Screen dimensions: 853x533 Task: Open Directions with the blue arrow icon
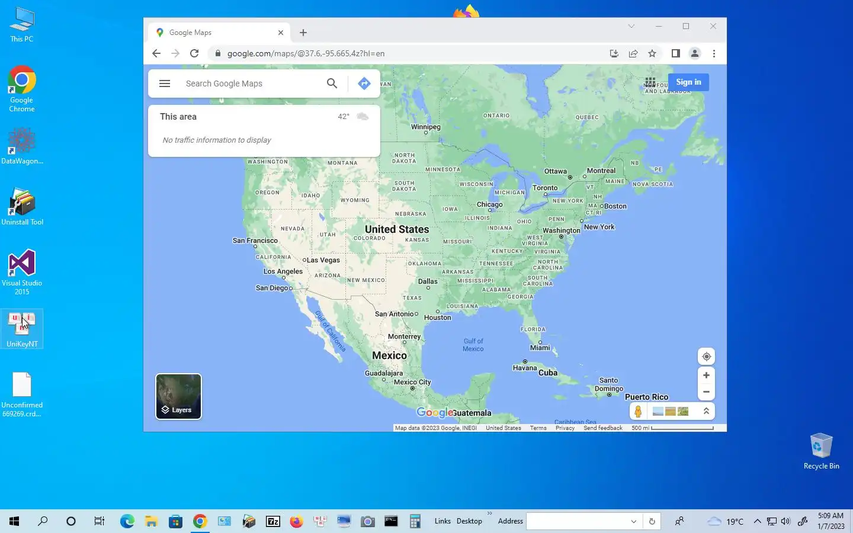point(364,84)
